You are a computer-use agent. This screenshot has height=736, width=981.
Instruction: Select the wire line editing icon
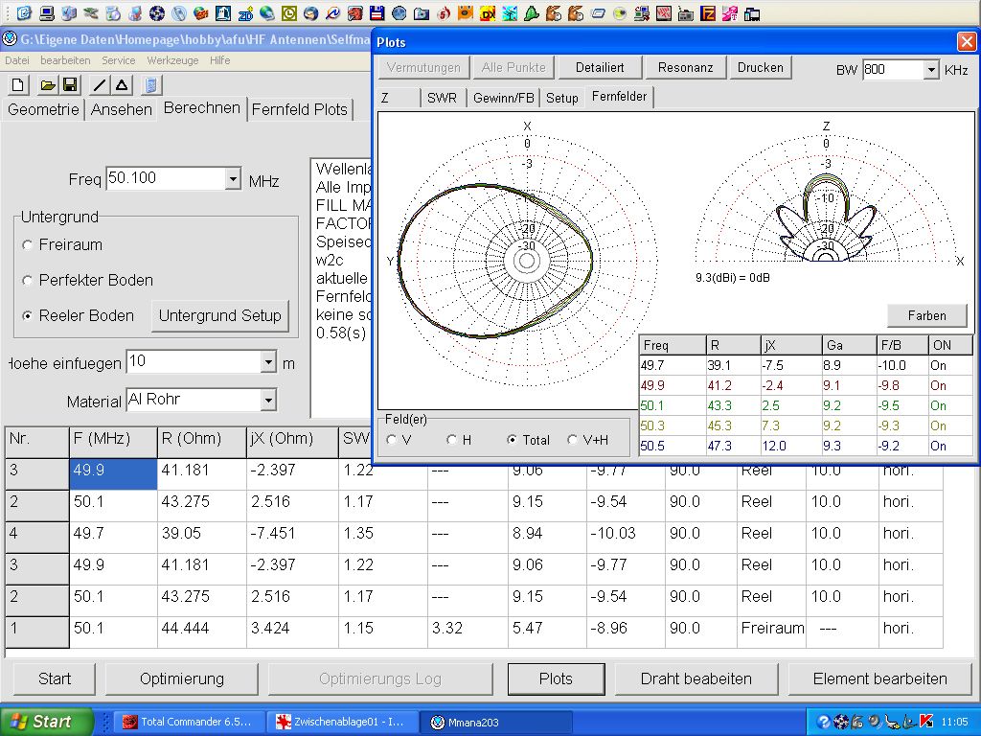click(100, 85)
